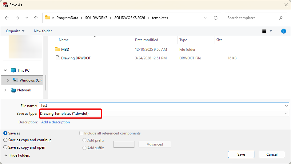Viewport: 291px width, 164px height.
Task: Collapse folder pane with Hide Folders
Action: (x=17, y=155)
